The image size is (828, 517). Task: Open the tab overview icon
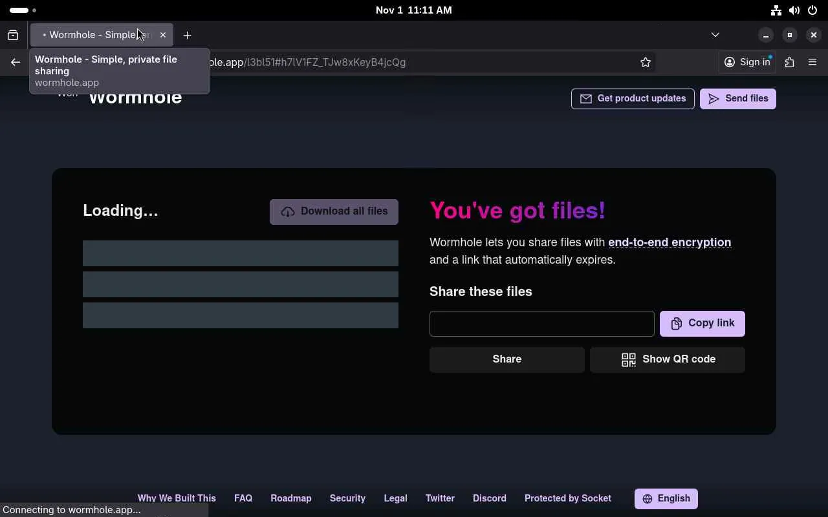pos(13,35)
